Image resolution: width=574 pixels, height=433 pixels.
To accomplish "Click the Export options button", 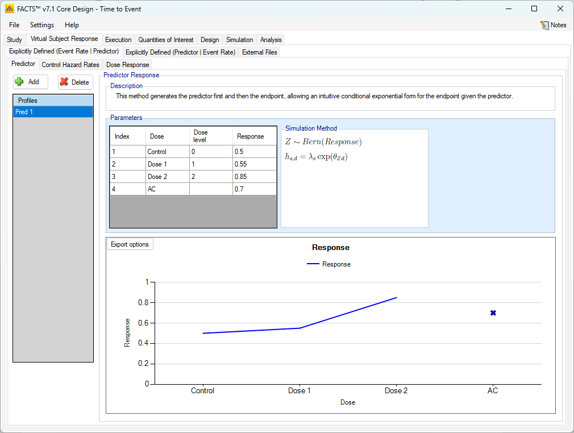I will coord(130,244).
